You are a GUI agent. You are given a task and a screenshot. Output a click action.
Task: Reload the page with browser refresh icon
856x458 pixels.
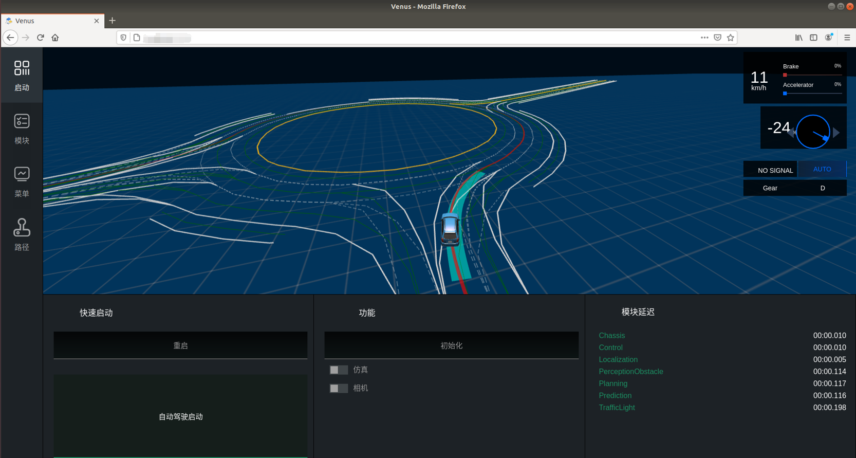(x=41, y=38)
